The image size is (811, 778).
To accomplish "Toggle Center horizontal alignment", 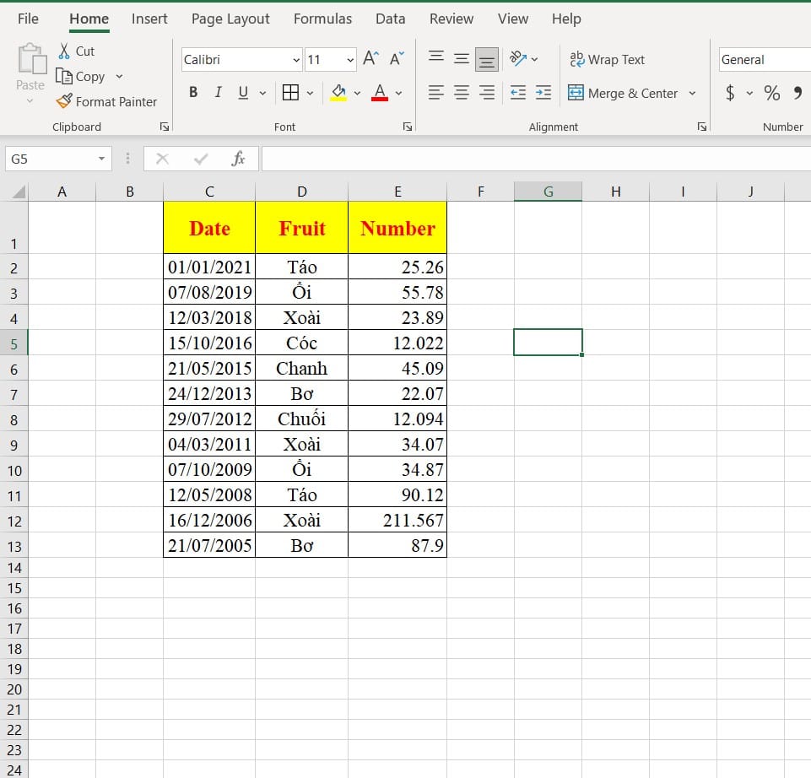I will pos(462,93).
